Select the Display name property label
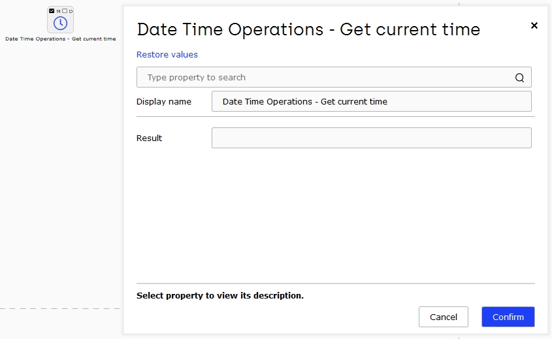Image resolution: width=552 pixels, height=339 pixels. coord(164,101)
